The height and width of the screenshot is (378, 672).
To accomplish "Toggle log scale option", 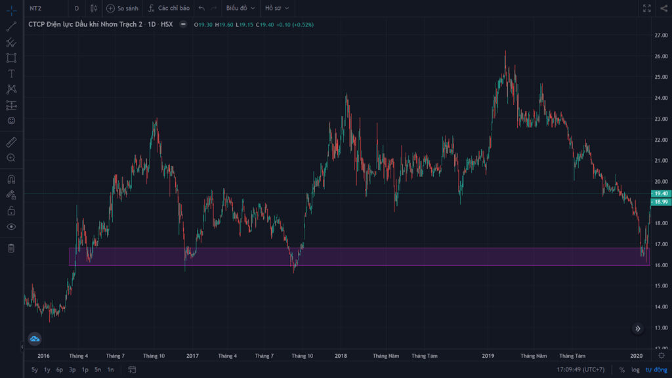I will (635, 369).
